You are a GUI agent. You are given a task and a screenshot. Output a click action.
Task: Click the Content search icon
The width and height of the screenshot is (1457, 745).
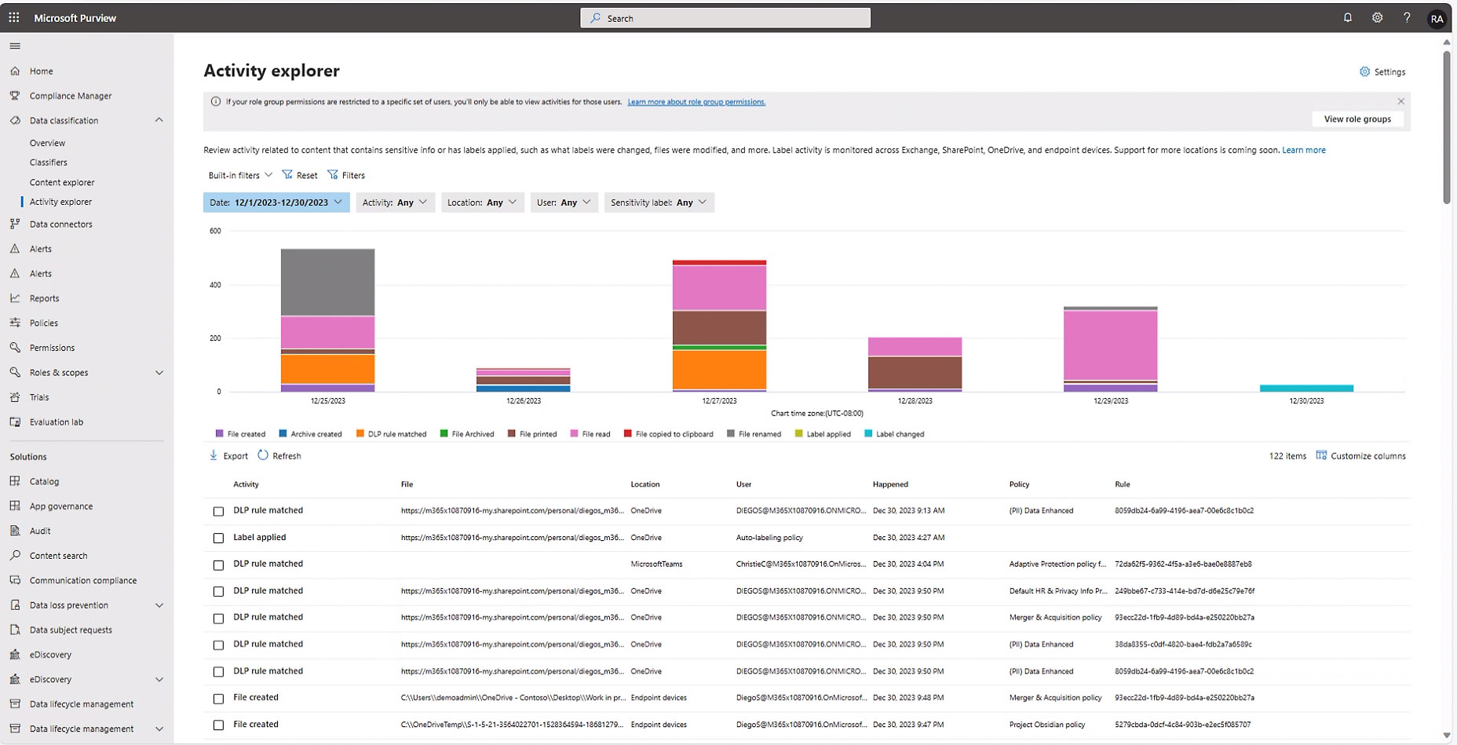click(x=15, y=555)
